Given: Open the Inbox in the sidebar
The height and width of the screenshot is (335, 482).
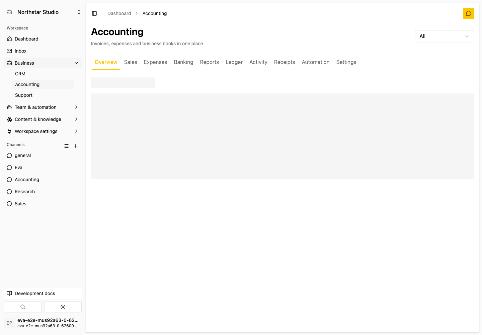Looking at the screenshot, I should click(43, 51).
